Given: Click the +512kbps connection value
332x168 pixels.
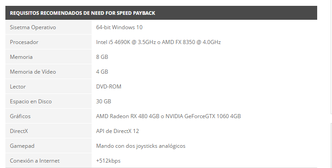Looking at the screenshot, I should [x=108, y=161].
